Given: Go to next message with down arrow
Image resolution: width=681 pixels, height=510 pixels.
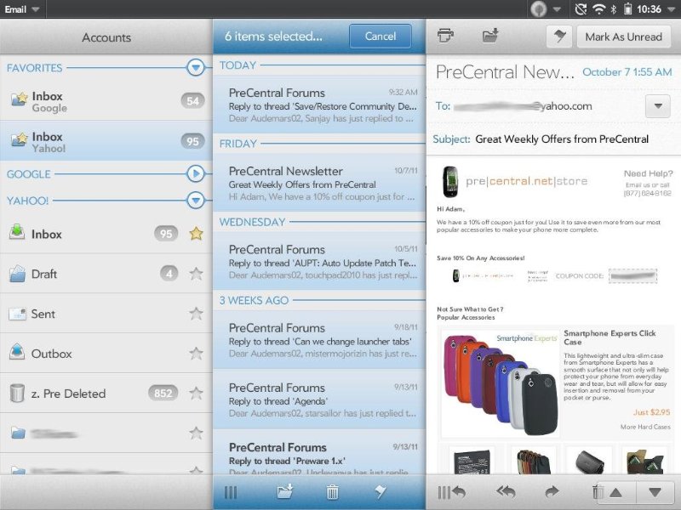Looking at the screenshot, I should (655, 493).
